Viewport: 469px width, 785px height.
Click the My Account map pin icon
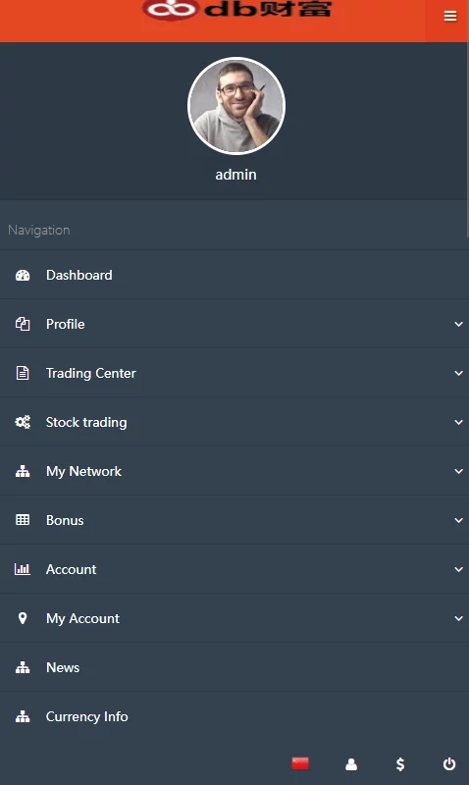pos(23,618)
